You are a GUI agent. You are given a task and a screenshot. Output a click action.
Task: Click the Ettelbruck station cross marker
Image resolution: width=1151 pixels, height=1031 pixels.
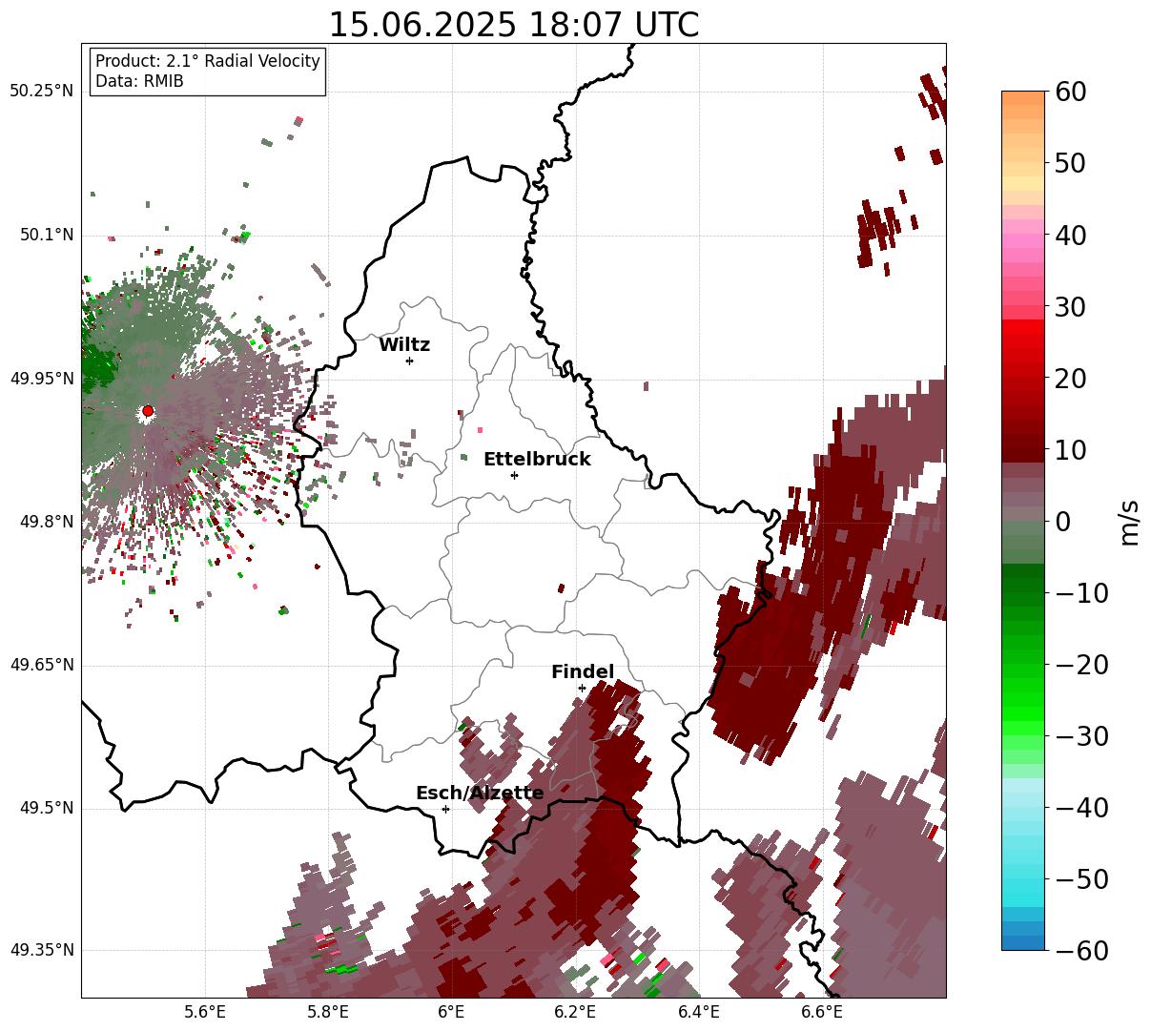[x=514, y=475]
